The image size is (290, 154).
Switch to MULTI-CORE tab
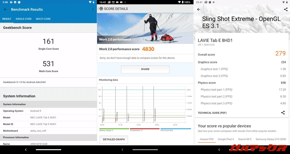point(43,19)
